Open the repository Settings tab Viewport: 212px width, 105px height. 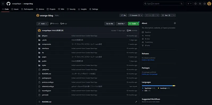click(94, 9)
